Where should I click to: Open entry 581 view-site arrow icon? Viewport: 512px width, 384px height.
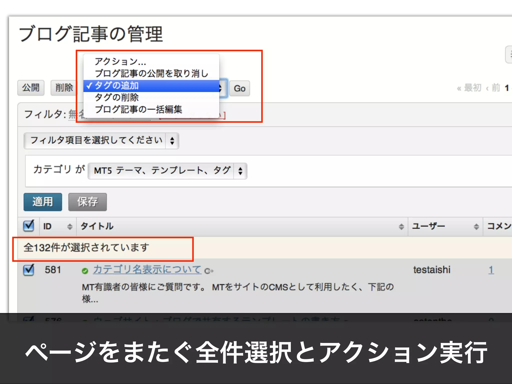coord(209,271)
